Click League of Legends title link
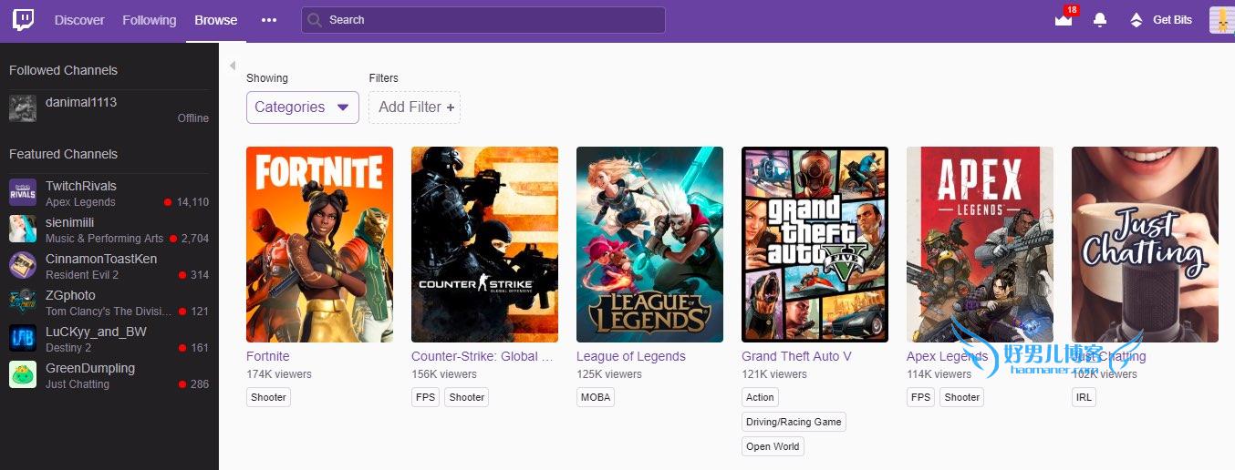 coord(631,356)
